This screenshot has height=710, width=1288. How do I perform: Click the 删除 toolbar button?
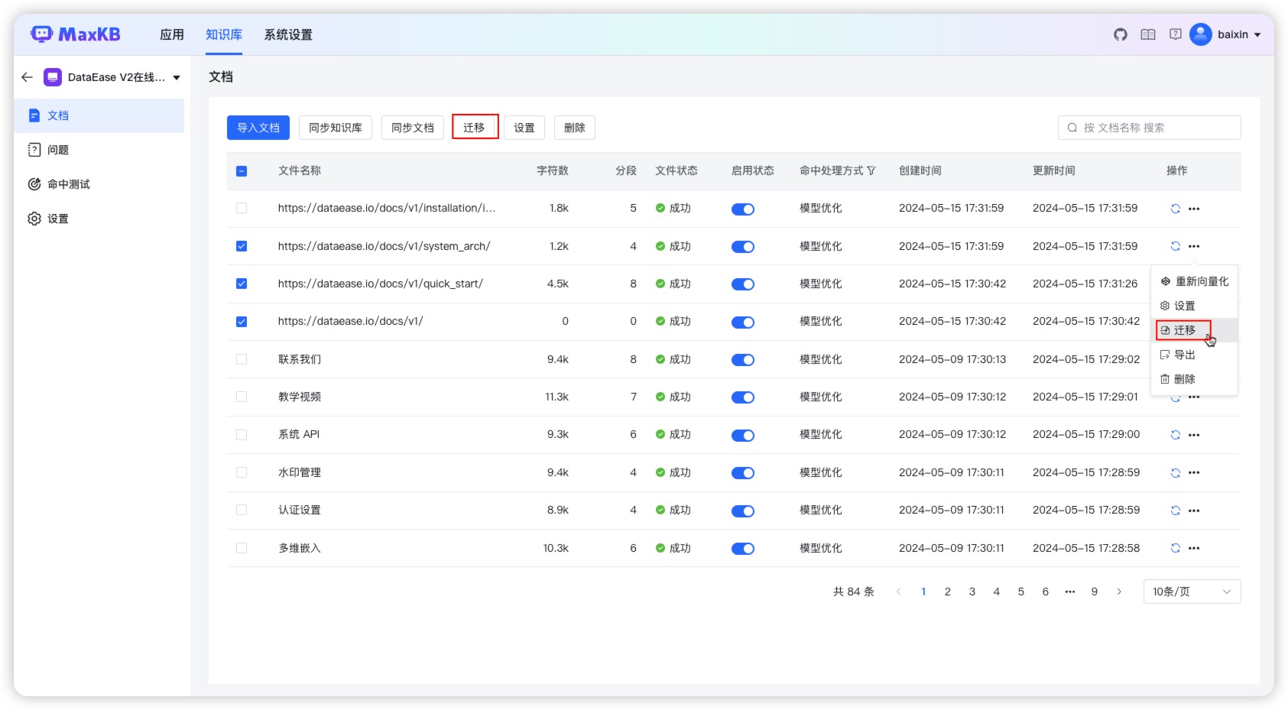coord(575,128)
